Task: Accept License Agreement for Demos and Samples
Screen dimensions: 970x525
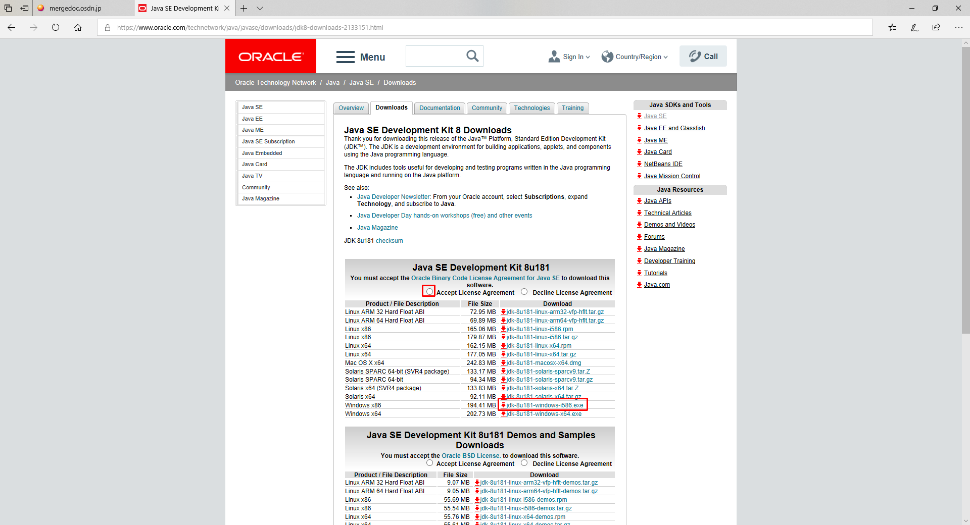Action: pyautogui.click(x=429, y=462)
